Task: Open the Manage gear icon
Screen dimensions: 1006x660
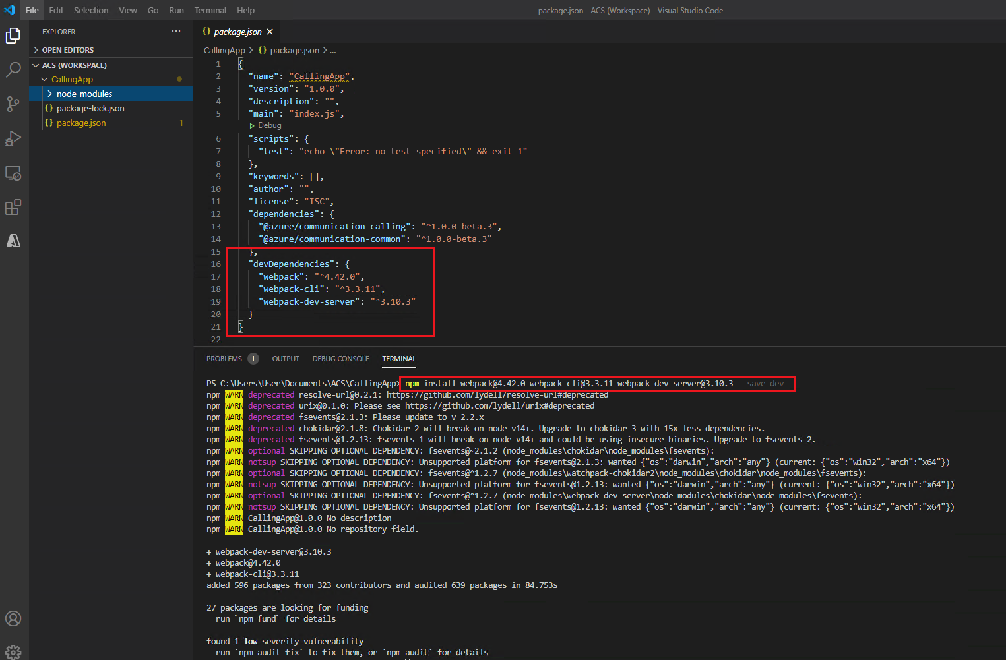Action: click(13, 651)
